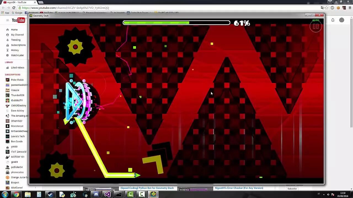Click Trending flame icon in sidebar
This screenshot has height=198, width=353.
click(x=7, y=40)
